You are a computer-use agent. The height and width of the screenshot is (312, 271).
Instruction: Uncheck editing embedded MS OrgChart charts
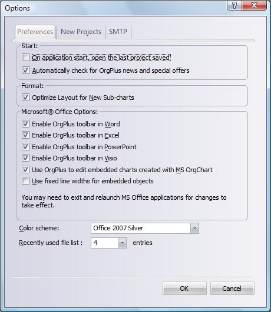25,170
